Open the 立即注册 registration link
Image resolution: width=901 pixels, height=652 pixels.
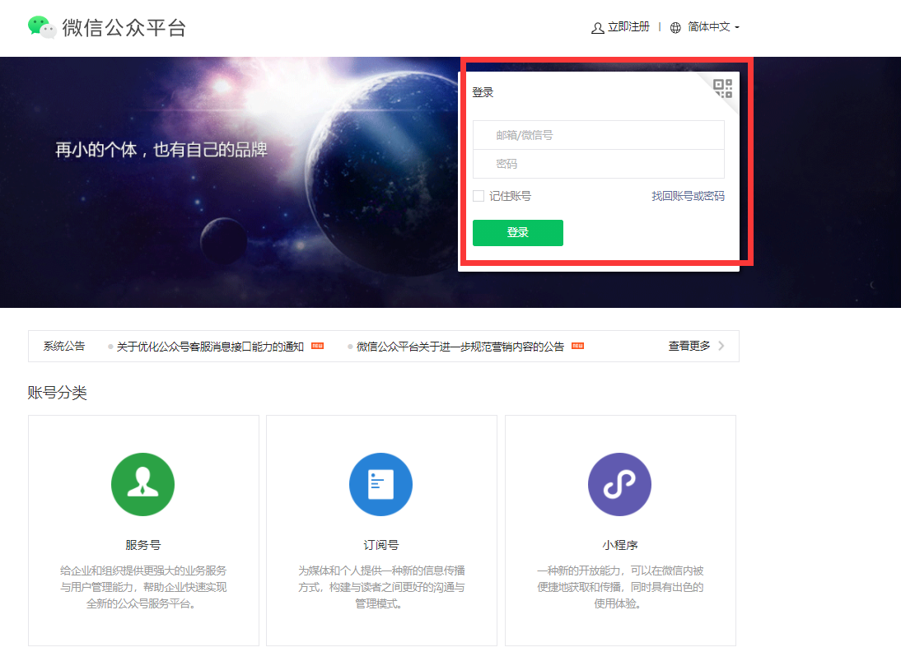pos(628,27)
